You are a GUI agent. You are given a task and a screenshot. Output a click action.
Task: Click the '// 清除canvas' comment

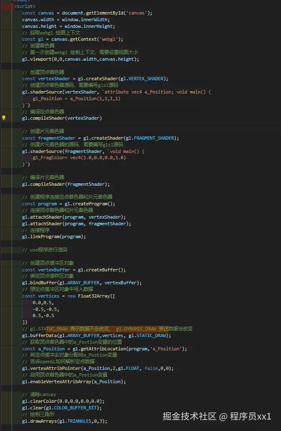pos(39,394)
